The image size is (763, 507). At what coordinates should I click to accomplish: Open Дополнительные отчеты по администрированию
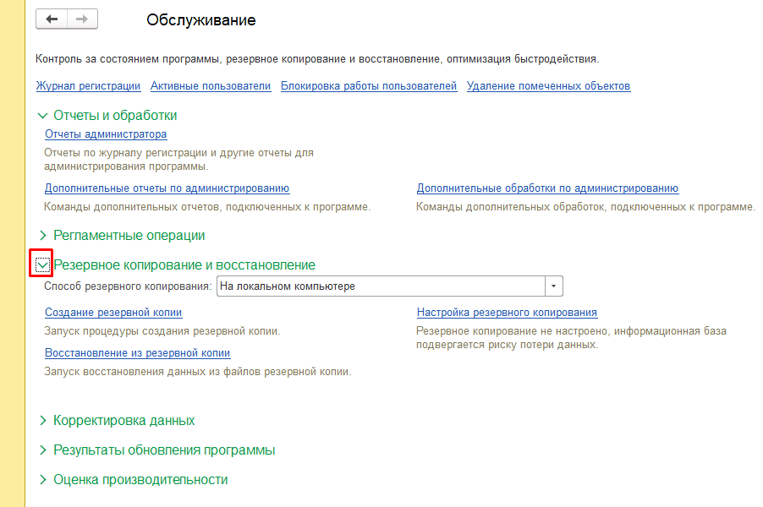(167, 188)
